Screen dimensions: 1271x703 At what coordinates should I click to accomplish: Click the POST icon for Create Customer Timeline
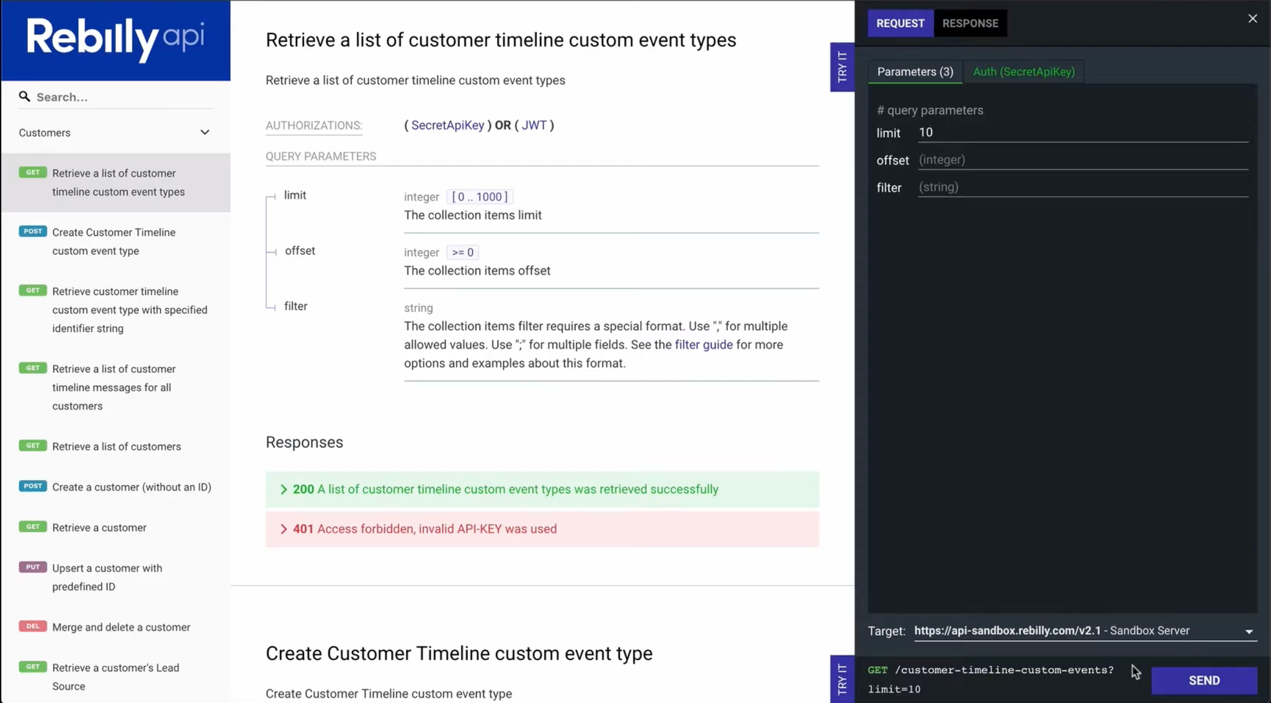coord(32,231)
